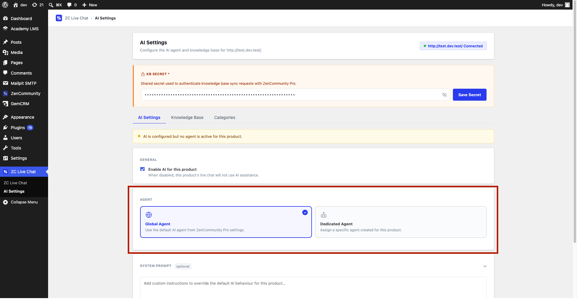Image resolution: width=577 pixels, height=305 pixels.
Task: Click the Plugins update count badge 18
Action: coord(30,128)
